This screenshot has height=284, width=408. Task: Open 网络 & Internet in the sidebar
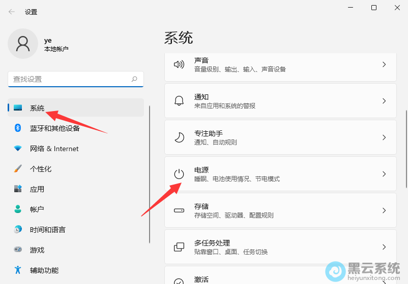(x=54, y=149)
